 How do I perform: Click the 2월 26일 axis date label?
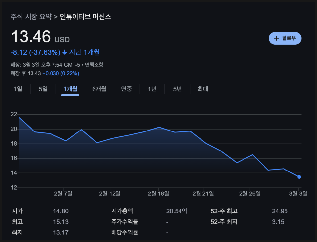[x=250, y=194]
